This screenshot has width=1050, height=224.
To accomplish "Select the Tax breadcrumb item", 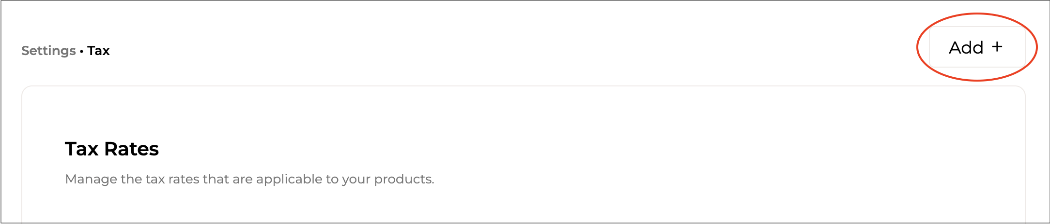I will tap(98, 51).
